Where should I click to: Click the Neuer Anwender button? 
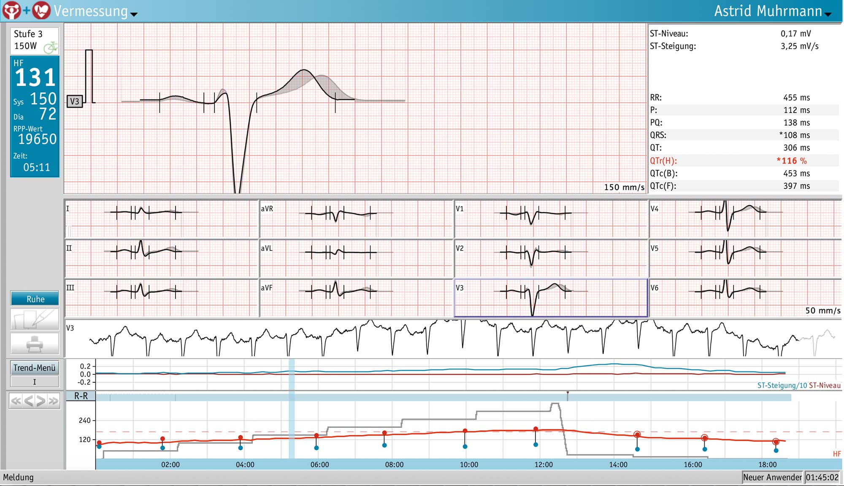coord(772,477)
